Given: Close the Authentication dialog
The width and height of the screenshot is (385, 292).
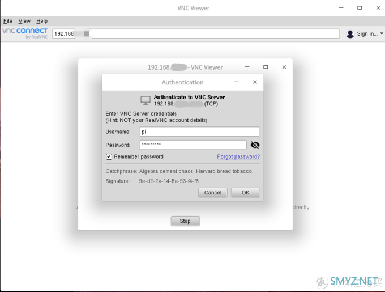Looking at the screenshot, I should (x=255, y=82).
